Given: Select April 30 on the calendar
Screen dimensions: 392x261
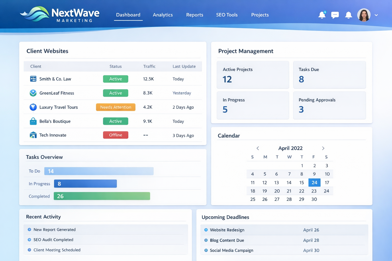Looking at the screenshot, I should tap(314, 199).
